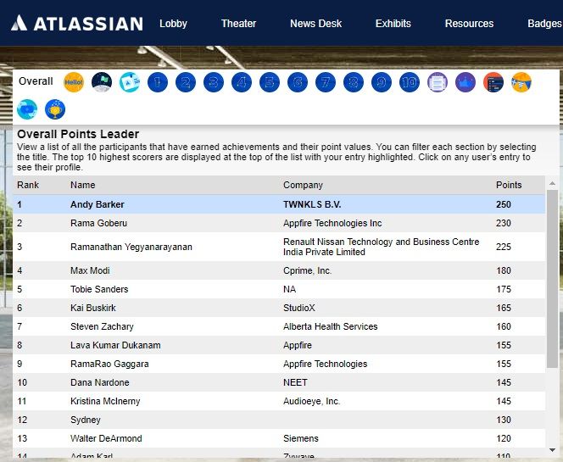Viewport: 563px width, 462px height.
Task: Open the News Desk menu item
Action: [x=316, y=24]
